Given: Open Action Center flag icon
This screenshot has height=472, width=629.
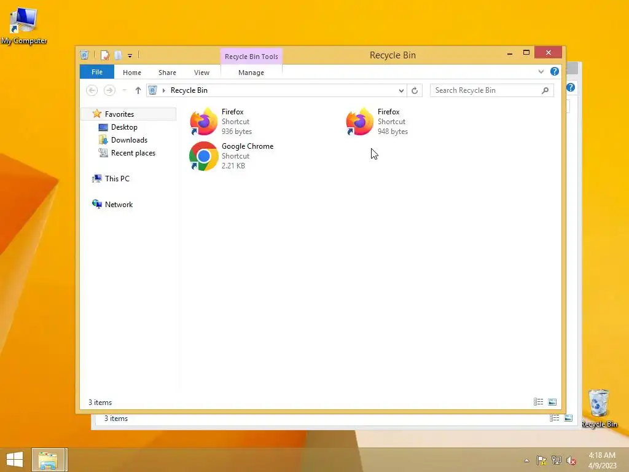Looking at the screenshot, I should [542, 460].
